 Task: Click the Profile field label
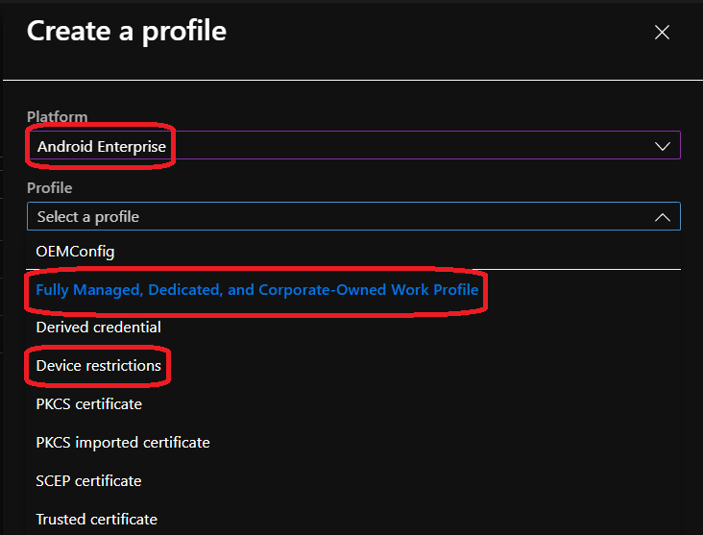tap(49, 188)
